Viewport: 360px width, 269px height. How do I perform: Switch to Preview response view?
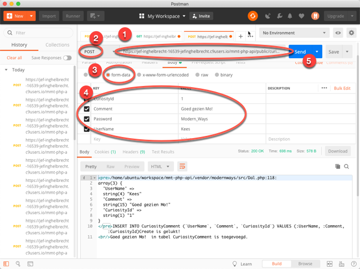tap(132, 166)
